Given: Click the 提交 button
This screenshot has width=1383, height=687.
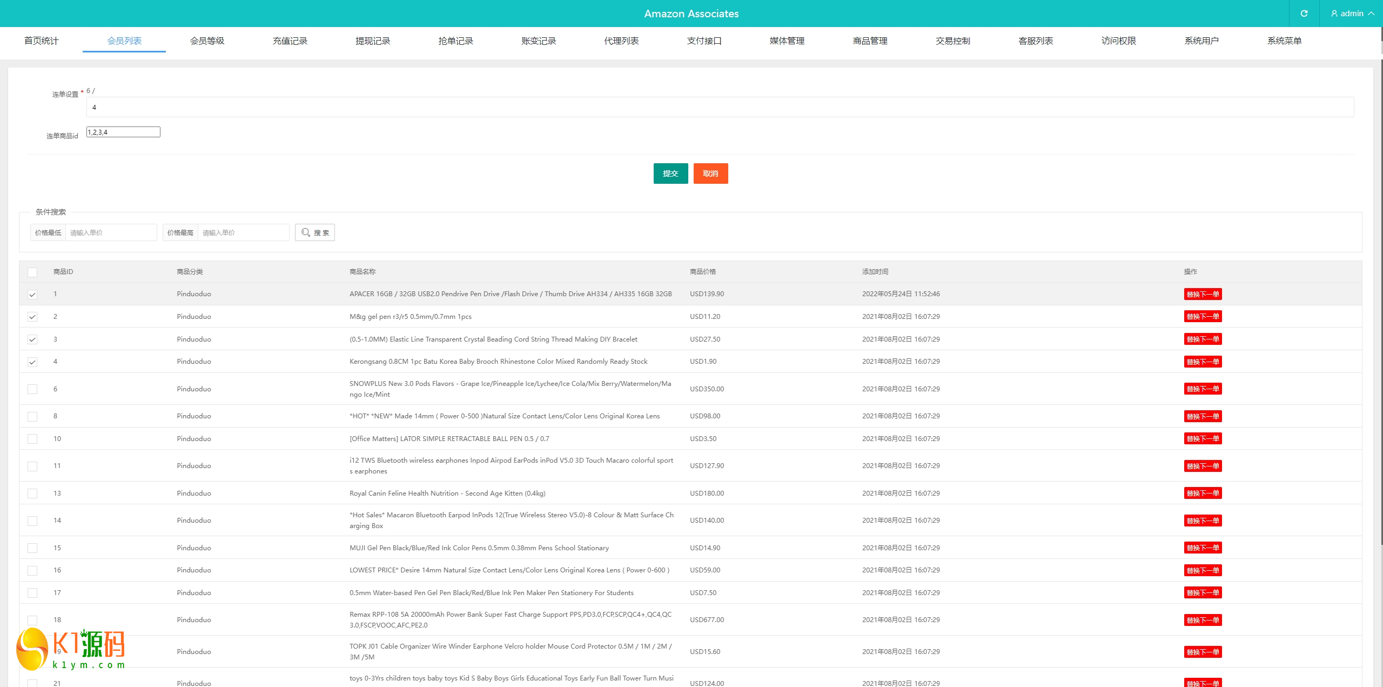Looking at the screenshot, I should pos(670,173).
